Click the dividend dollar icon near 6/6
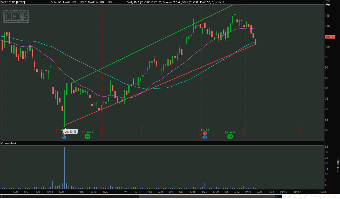Image resolution: width=340 pixels, height=199 pixels. point(87,136)
